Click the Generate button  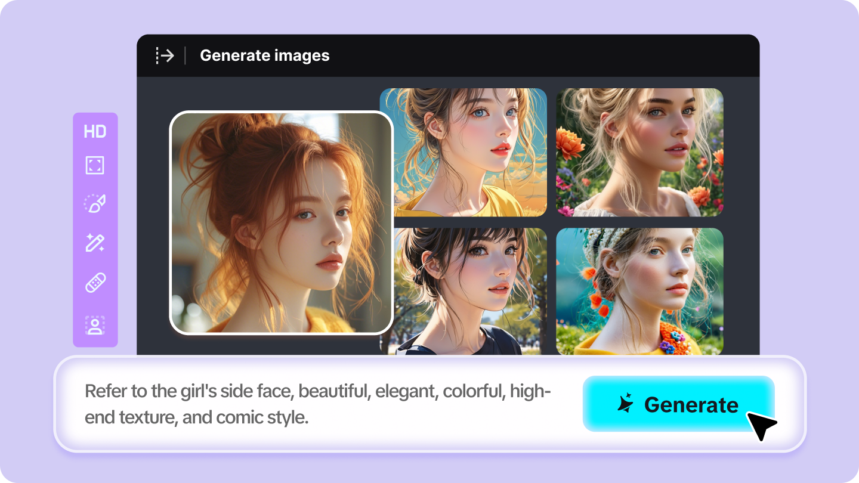[678, 404]
